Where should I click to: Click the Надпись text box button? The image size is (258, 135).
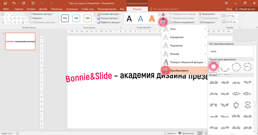click(37, 18)
